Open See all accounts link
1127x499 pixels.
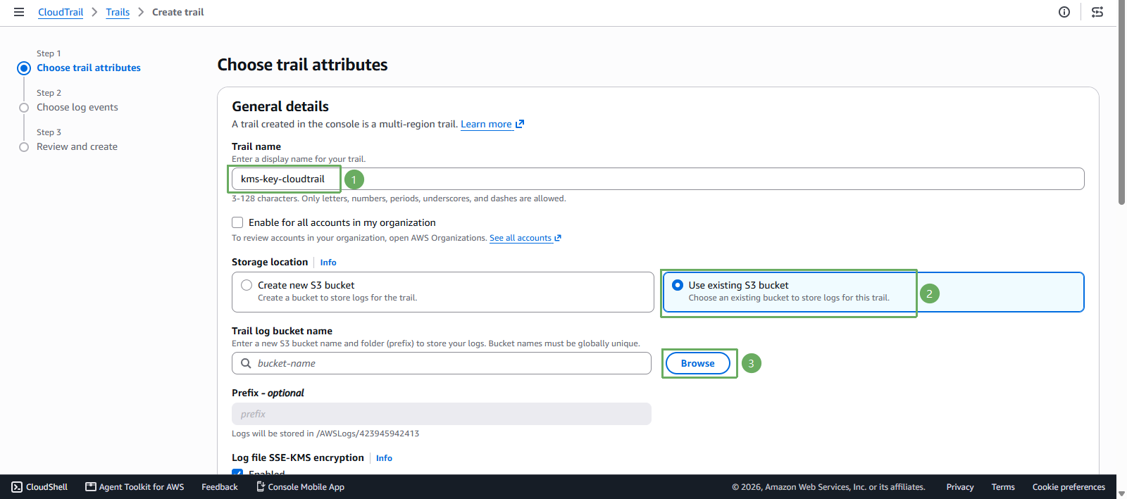point(521,238)
